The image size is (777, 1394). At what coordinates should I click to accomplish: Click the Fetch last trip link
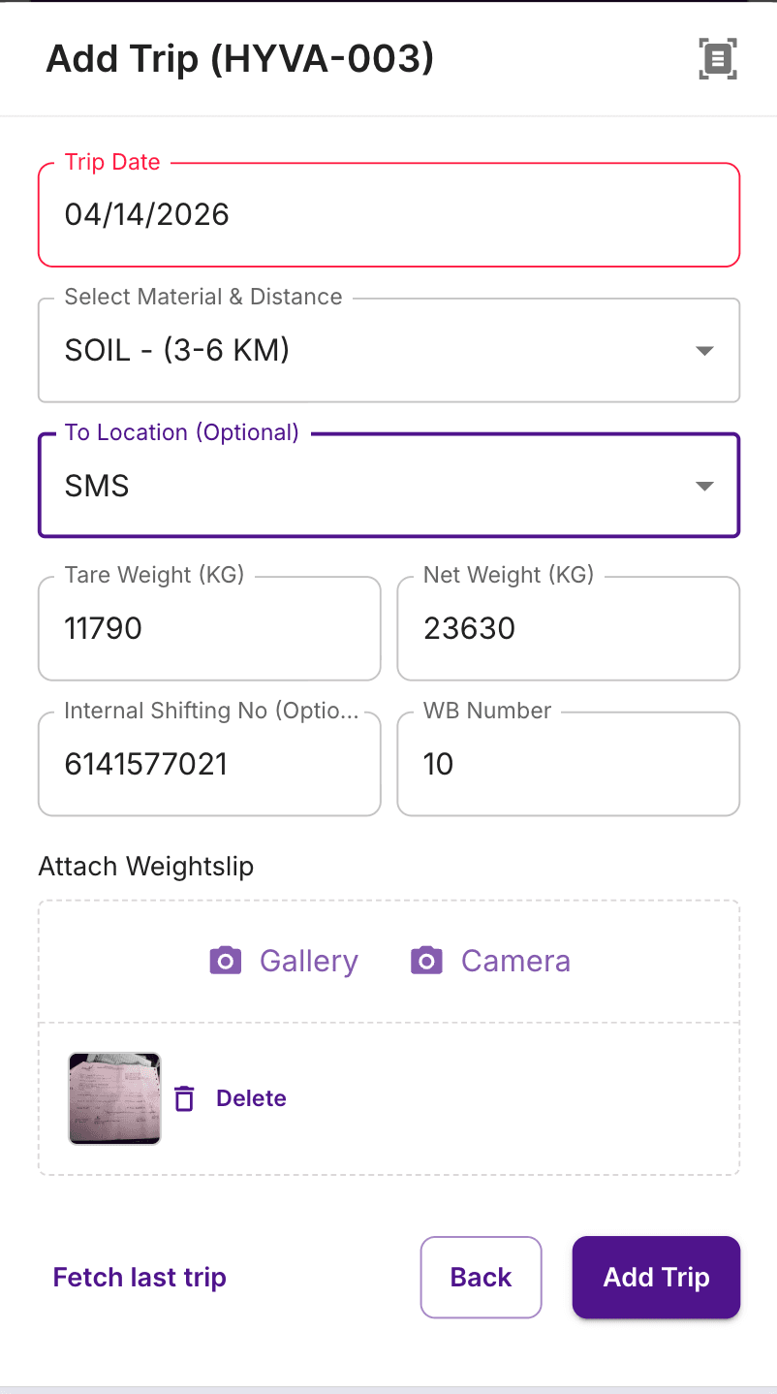pyautogui.click(x=140, y=1277)
